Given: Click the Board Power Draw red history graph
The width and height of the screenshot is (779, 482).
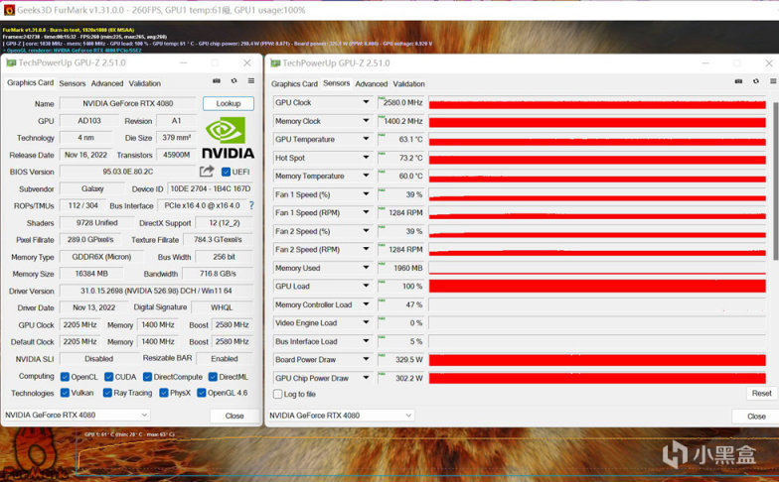Looking at the screenshot, I should tap(597, 359).
